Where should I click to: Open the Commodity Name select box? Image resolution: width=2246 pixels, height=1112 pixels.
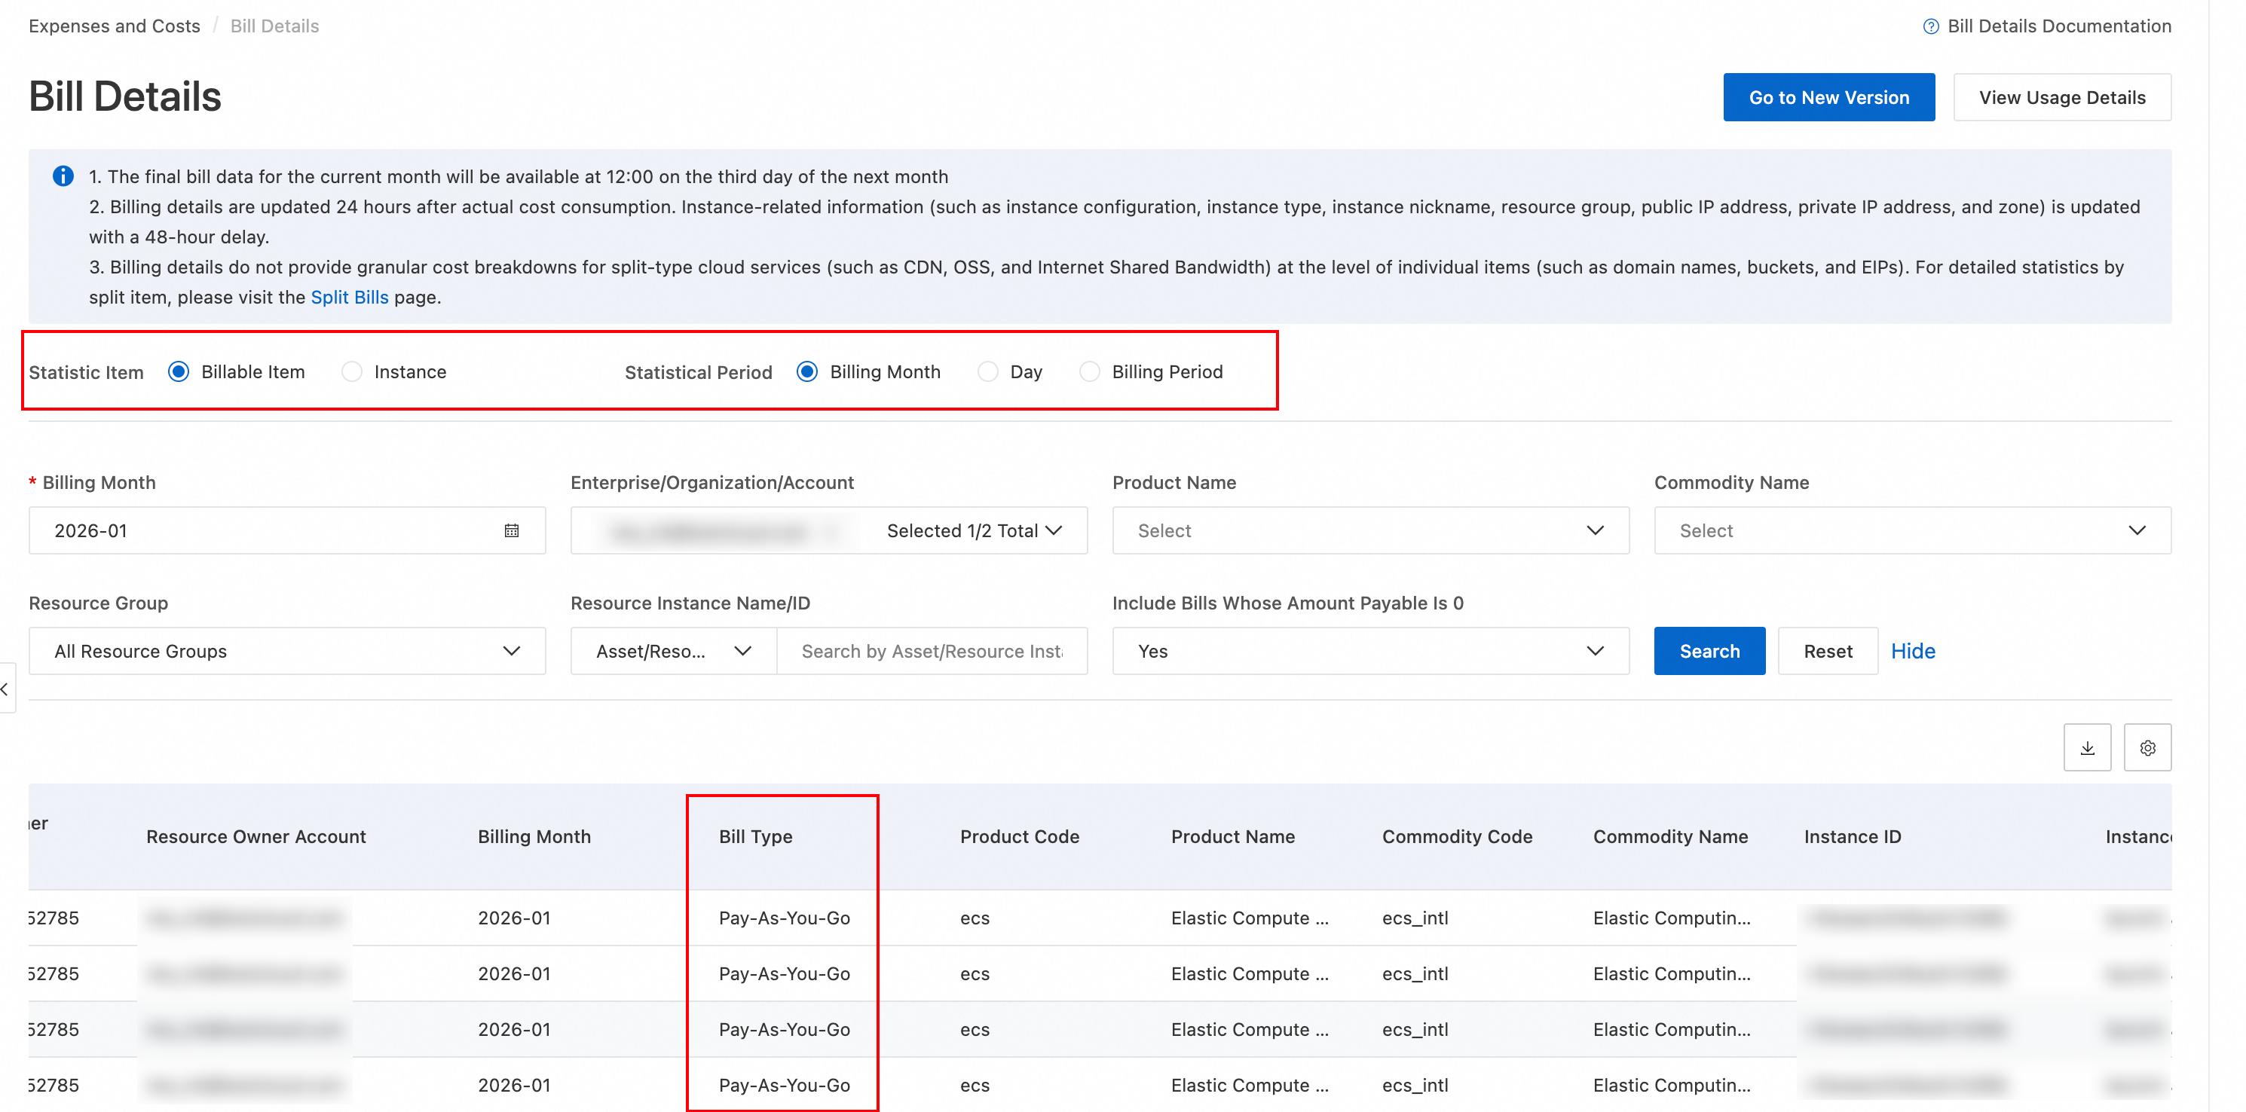(1911, 530)
